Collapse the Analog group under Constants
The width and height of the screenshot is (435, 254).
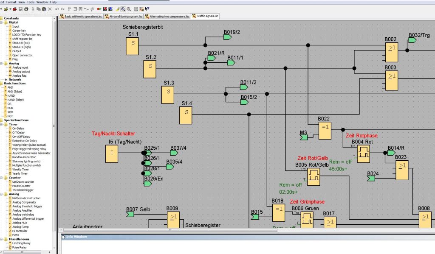[x=2, y=64]
